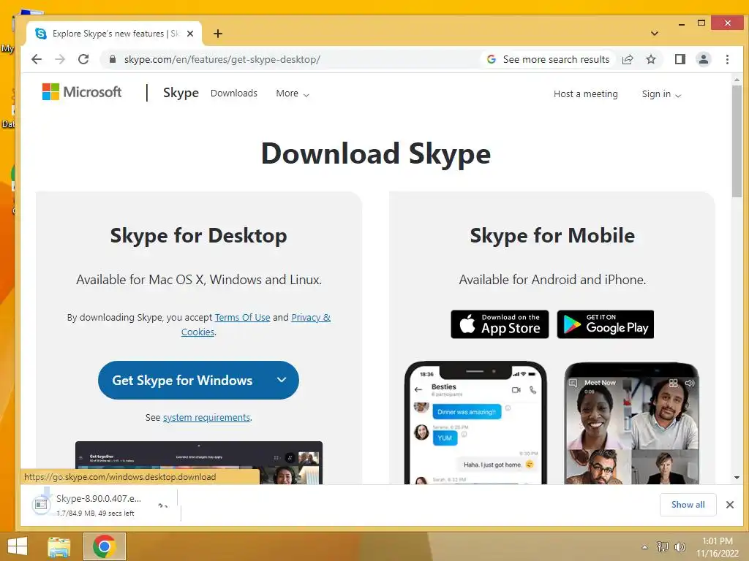Click Skype installer file name in downloads bar
749x561 pixels.
(x=99, y=498)
